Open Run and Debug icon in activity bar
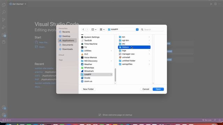 click(4, 27)
